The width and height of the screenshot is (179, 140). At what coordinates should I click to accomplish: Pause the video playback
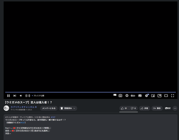(8, 96)
